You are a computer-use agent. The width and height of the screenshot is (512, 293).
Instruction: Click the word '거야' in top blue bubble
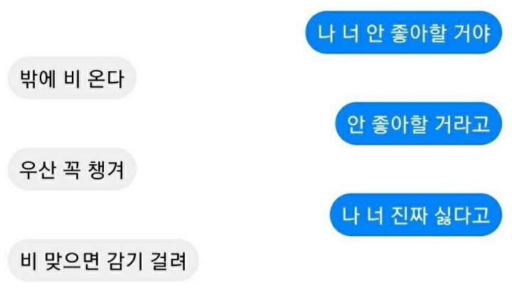[x=472, y=33]
